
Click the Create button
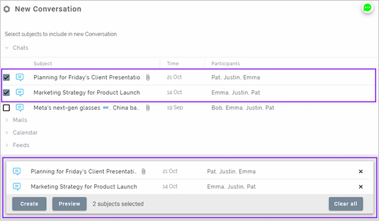(29, 204)
